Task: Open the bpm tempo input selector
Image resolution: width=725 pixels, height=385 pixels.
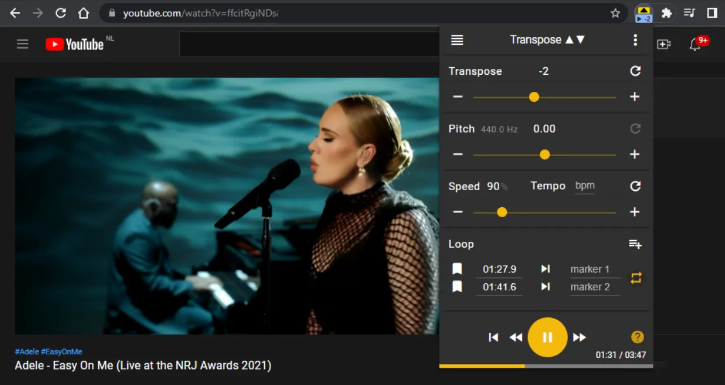Action: pos(585,185)
